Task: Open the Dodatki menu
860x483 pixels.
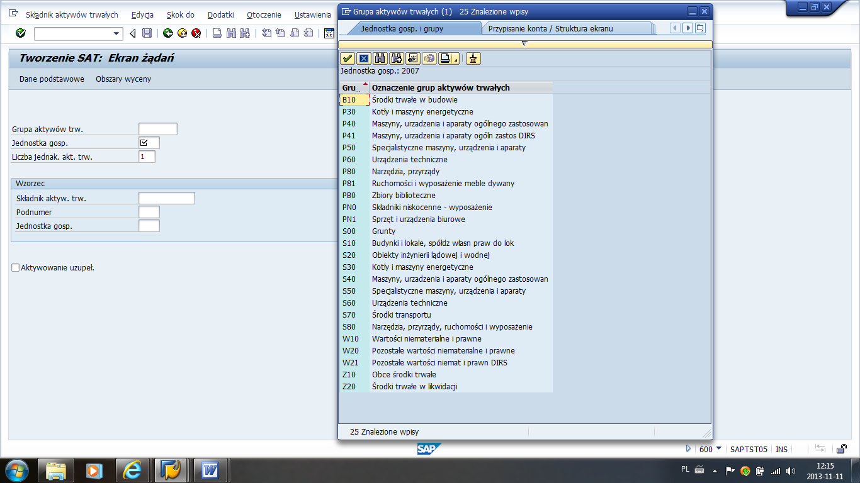Action: (x=220, y=14)
